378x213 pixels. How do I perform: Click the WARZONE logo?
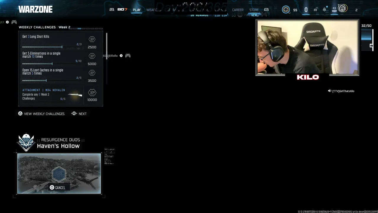(x=35, y=9)
